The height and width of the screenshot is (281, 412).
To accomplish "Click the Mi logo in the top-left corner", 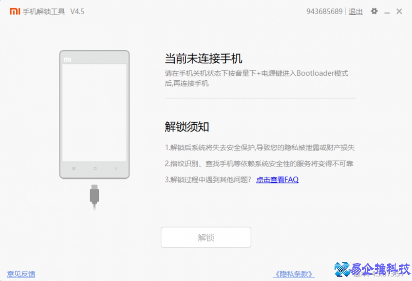I will pyautogui.click(x=14, y=12).
